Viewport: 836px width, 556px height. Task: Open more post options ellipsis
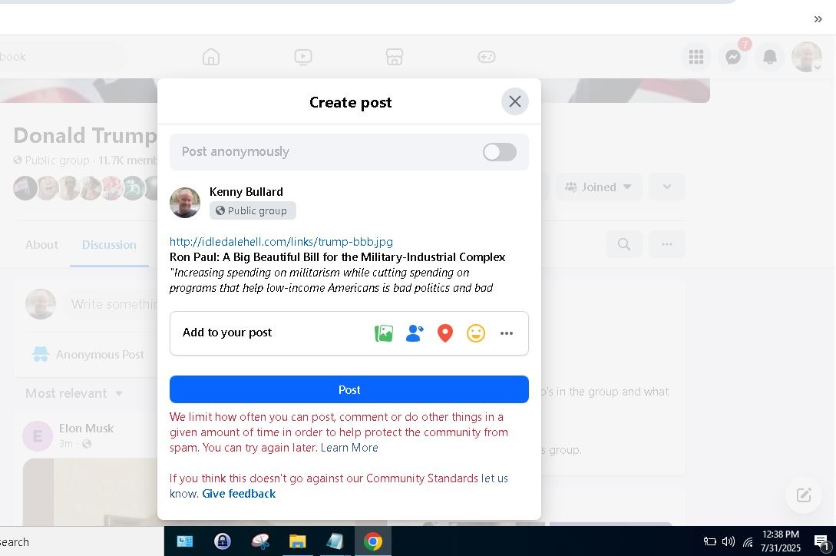(507, 333)
